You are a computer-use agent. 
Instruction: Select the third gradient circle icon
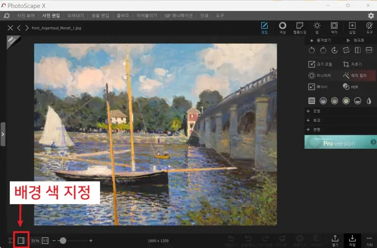pos(346,101)
